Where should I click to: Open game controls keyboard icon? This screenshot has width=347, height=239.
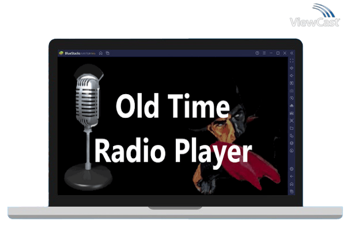click(292, 91)
